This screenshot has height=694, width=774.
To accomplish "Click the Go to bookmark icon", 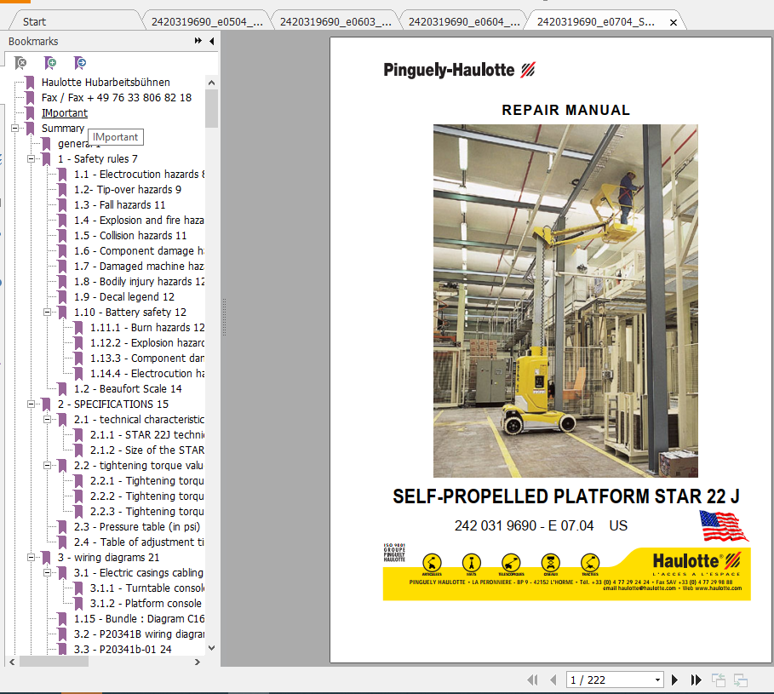I will [80, 62].
